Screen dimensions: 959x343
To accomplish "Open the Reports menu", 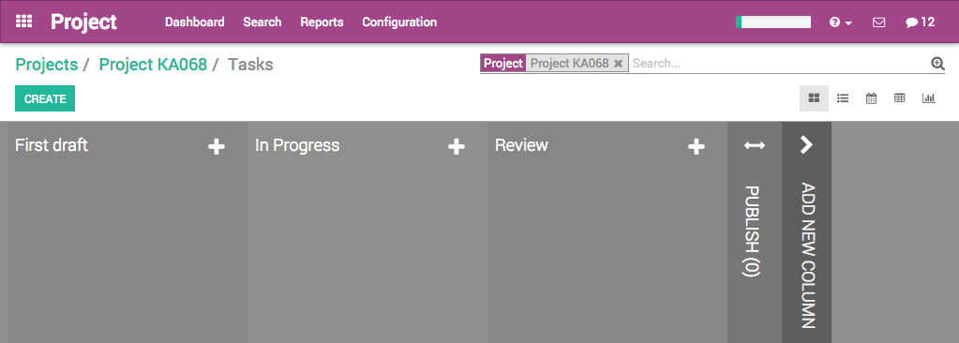I will click(322, 22).
